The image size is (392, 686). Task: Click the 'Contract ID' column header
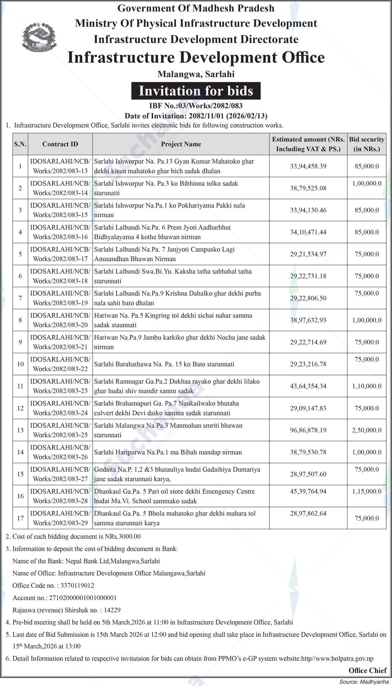click(60, 144)
